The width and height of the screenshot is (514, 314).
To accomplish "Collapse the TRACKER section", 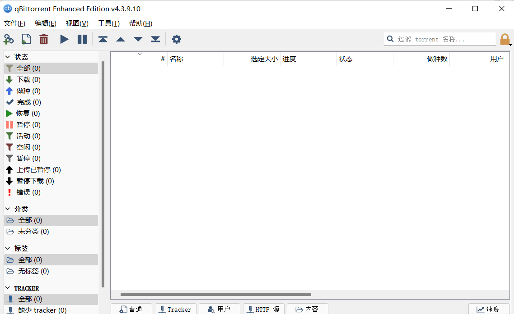I will click(8, 288).
